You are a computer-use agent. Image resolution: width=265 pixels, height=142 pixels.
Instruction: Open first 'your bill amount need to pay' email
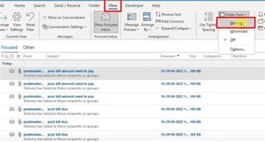[x=132, y=73]
